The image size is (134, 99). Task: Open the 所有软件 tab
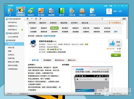point(53,23)
